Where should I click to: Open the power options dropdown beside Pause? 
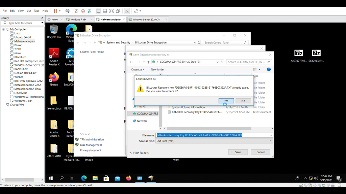point(59,11)
